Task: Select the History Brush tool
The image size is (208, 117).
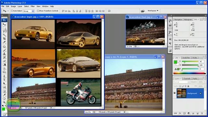Action: [4, 58]
